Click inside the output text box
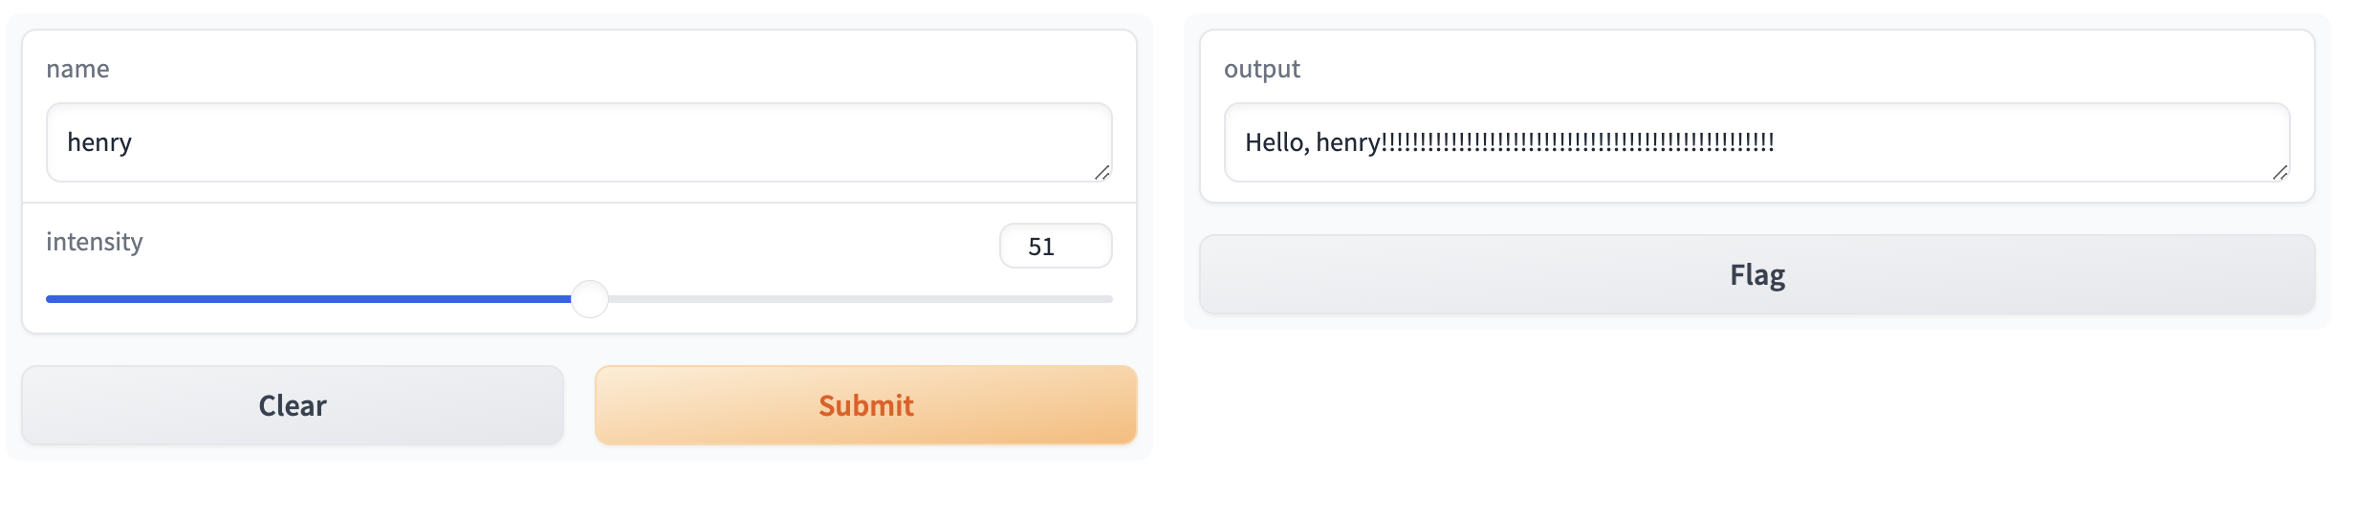 coord(2008,142)
